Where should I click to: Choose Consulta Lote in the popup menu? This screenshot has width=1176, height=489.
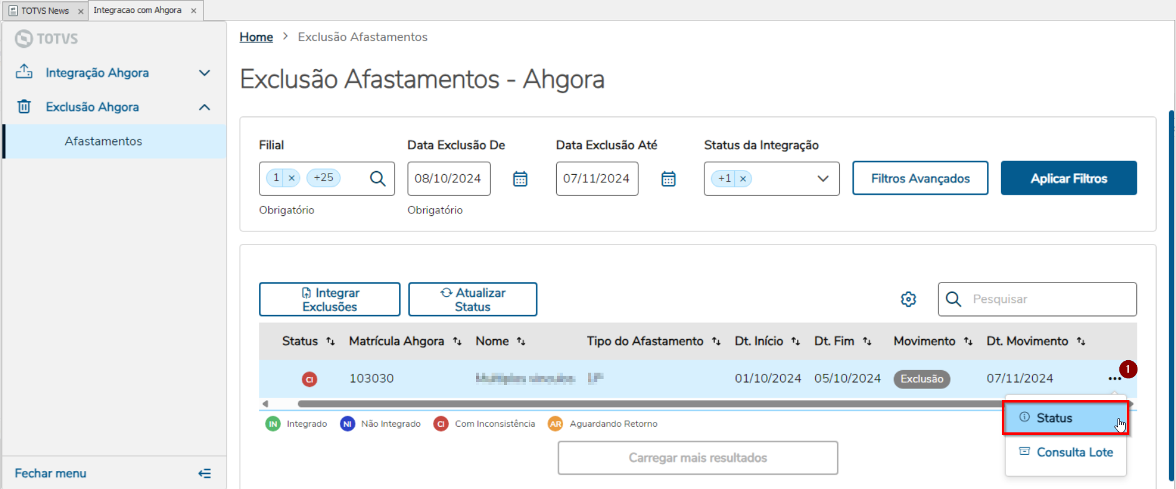click(x=1074, y=452)
